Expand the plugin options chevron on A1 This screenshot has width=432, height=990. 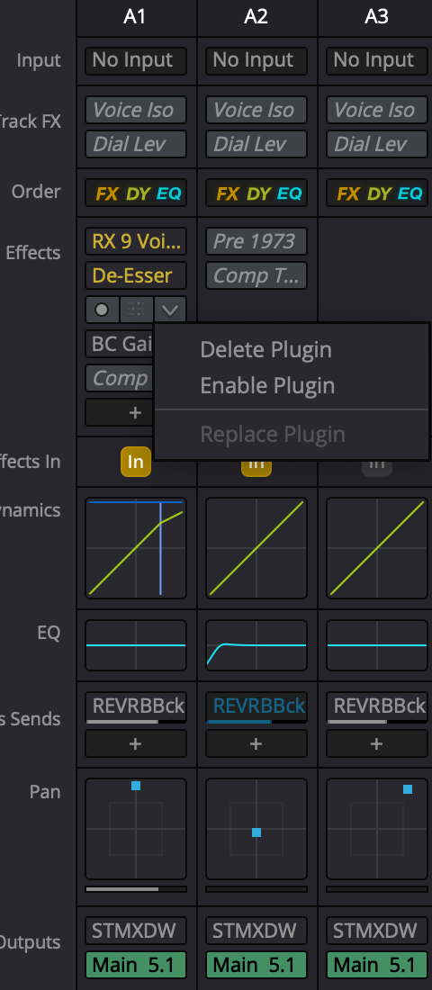169,310
